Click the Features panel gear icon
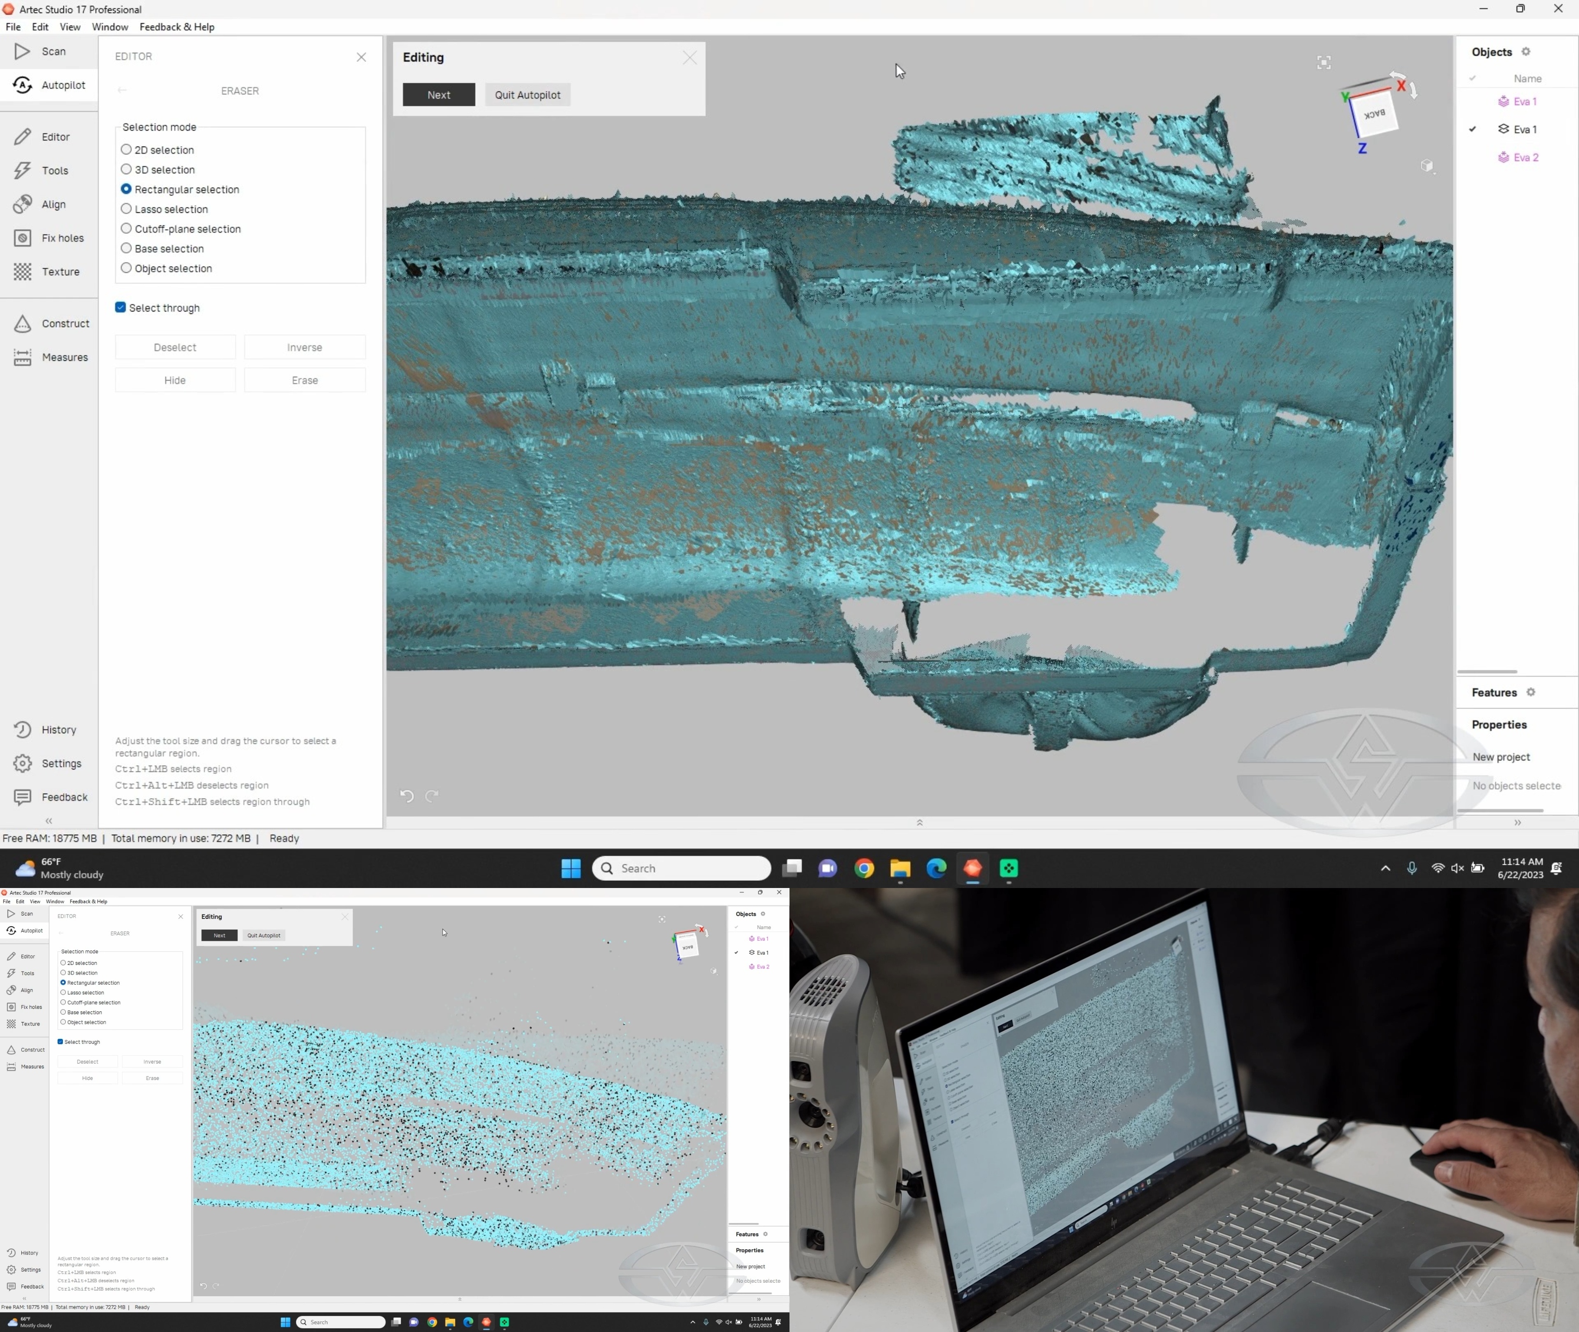Viewport: 1579px width, 1332px height. pos(1531,693)
